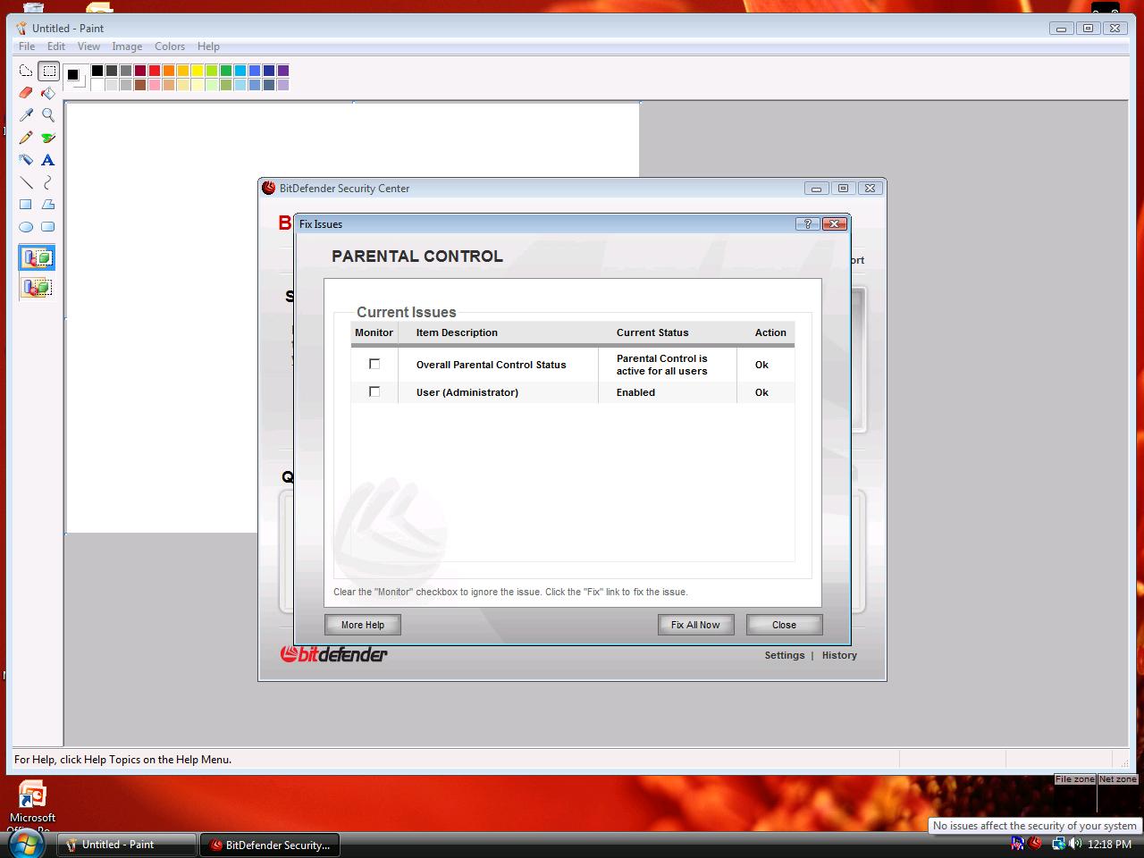Switch to Untitled - Paint taskbar button
The height and width of the screenshot is (858, 1144).
pyautogui.click(x=127, y=845)
